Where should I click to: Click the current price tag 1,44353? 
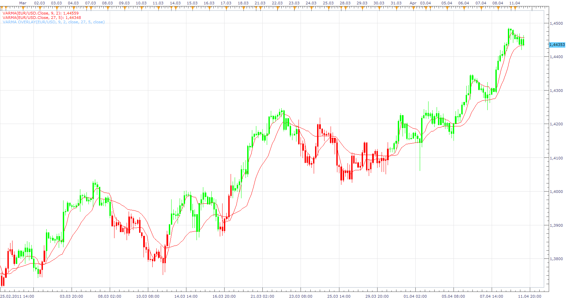(557, 45)
